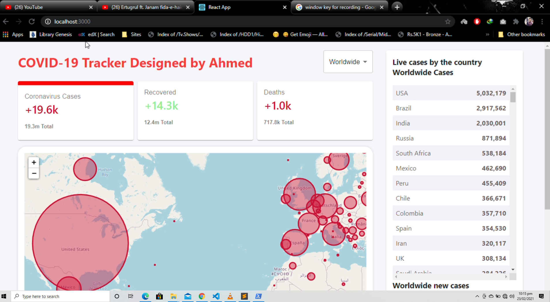Bookmark this page with the star icon
Image resolution: width=550 pixels, height=302 pixels.
click(x=448, y=22)
